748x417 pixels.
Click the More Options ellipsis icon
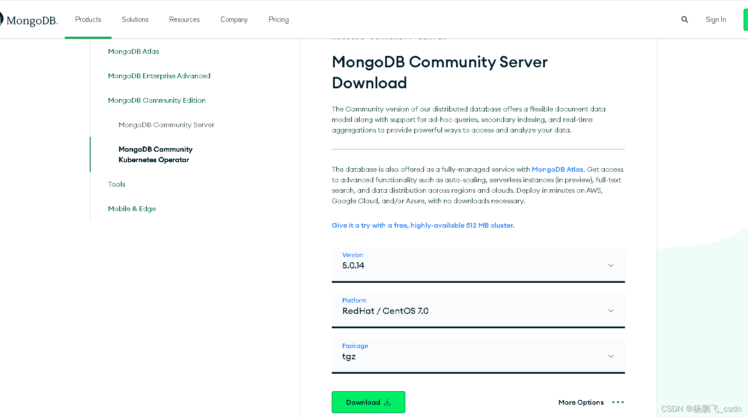pos(618,402)
